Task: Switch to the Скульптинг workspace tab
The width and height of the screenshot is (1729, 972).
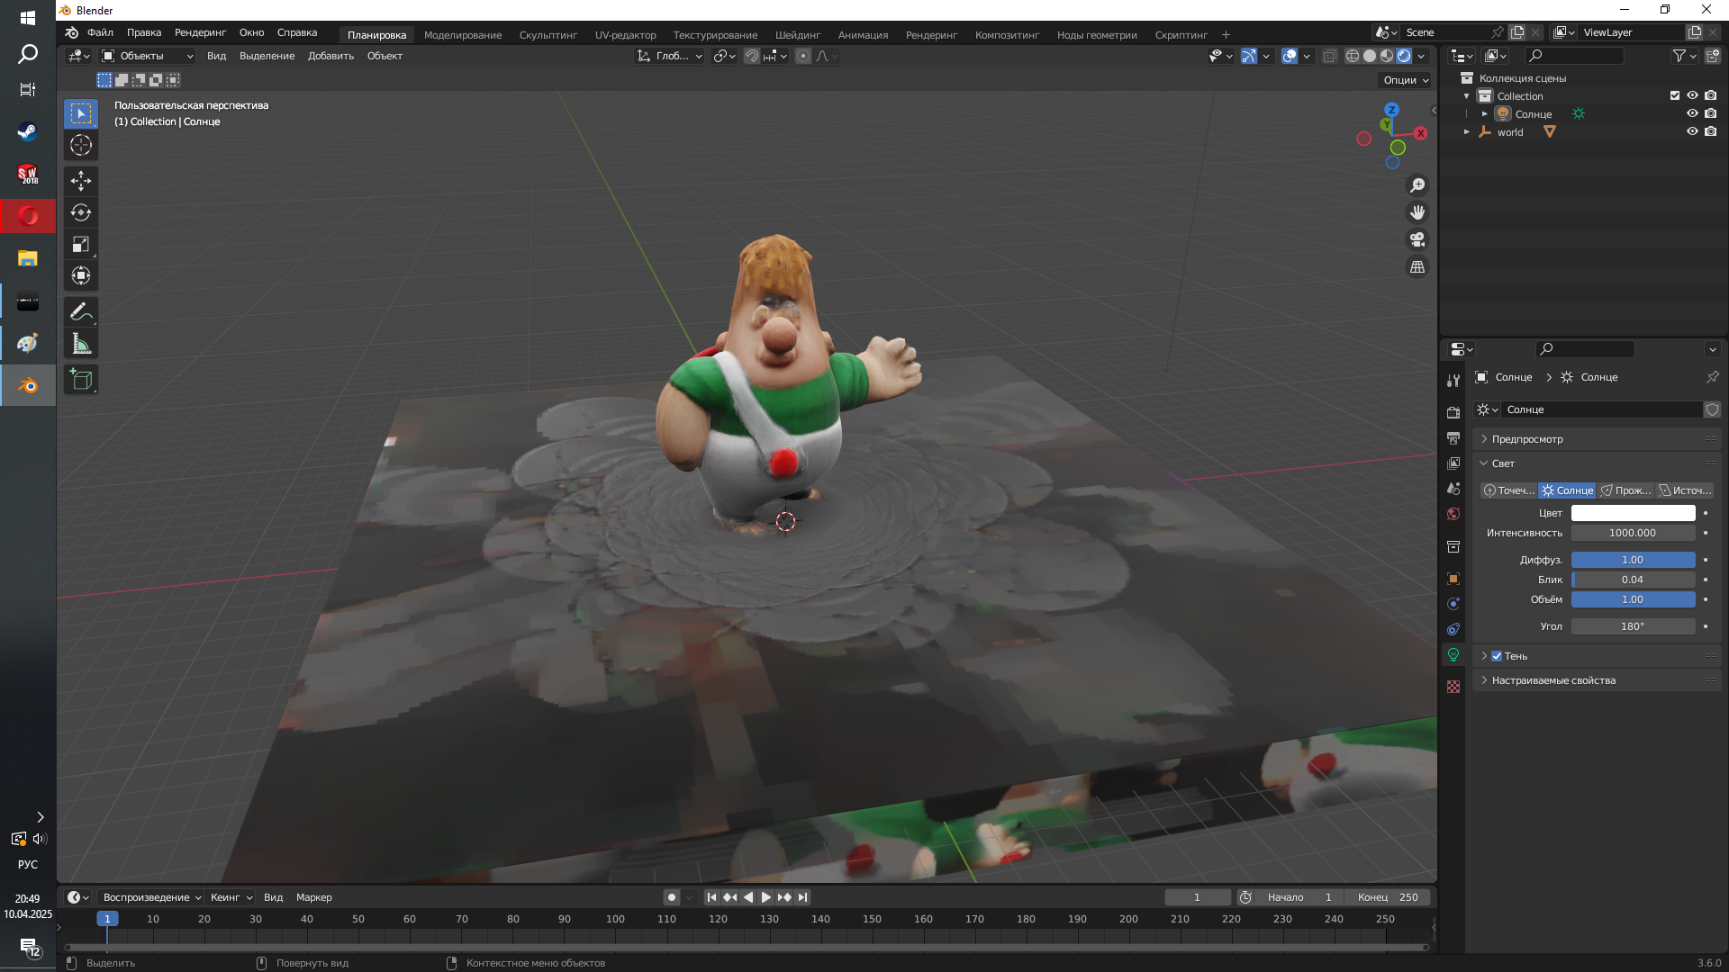Action: click(548, 35)
